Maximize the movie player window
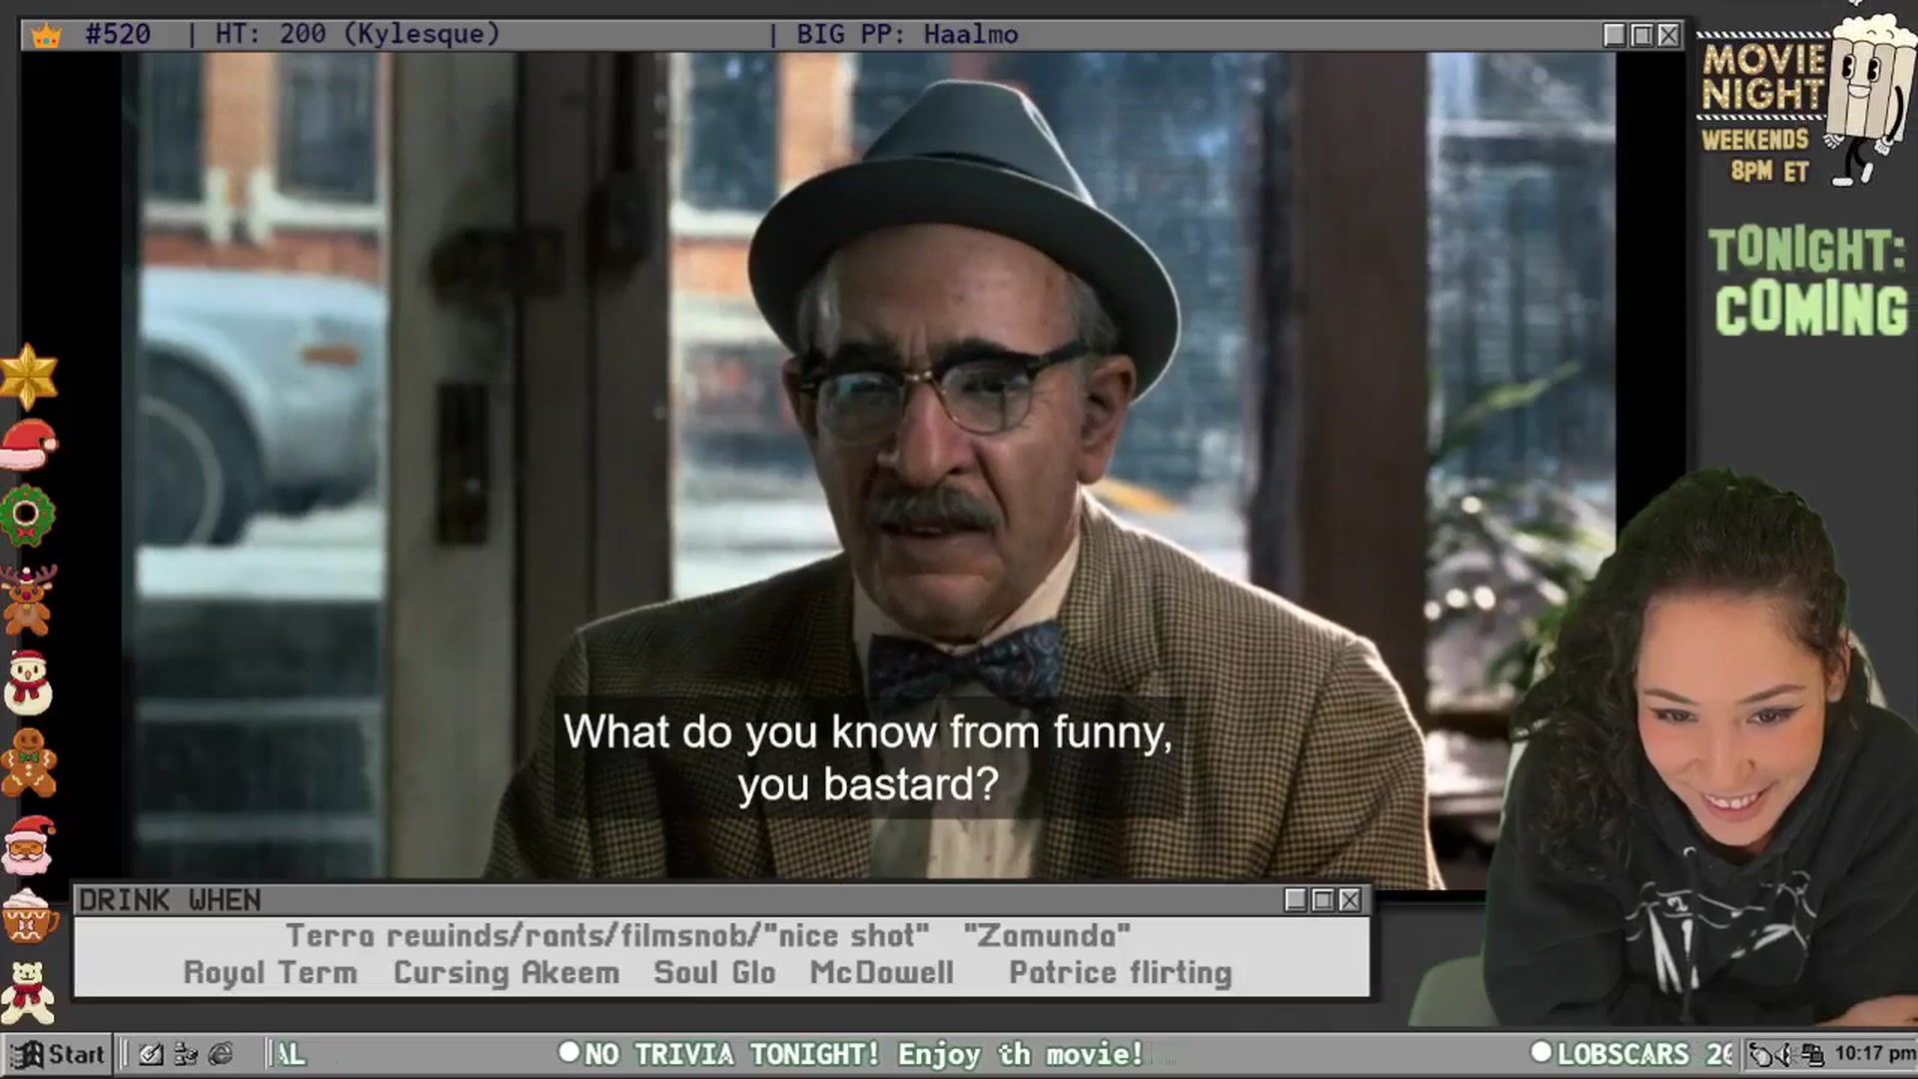Viewport: 1918px width, 1079px height. (x=1641, y=35)
